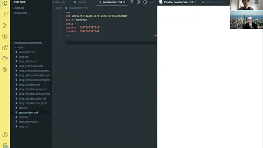The image size is (263, 148).
Task: Select pro.dendron.md in the file tree
Action: (x=28, y=113)
